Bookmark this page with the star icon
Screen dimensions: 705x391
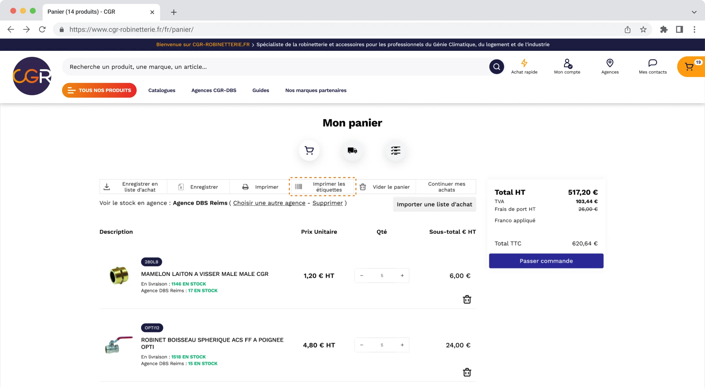coord(643,30)
